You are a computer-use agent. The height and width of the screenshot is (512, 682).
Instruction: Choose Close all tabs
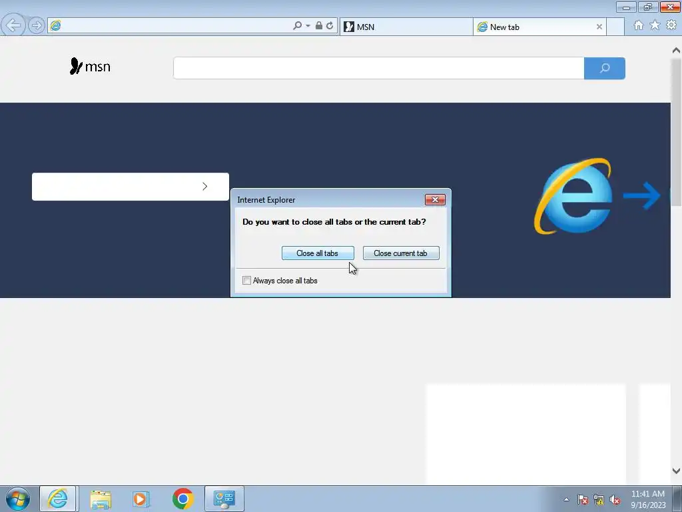tap(318, 253)
